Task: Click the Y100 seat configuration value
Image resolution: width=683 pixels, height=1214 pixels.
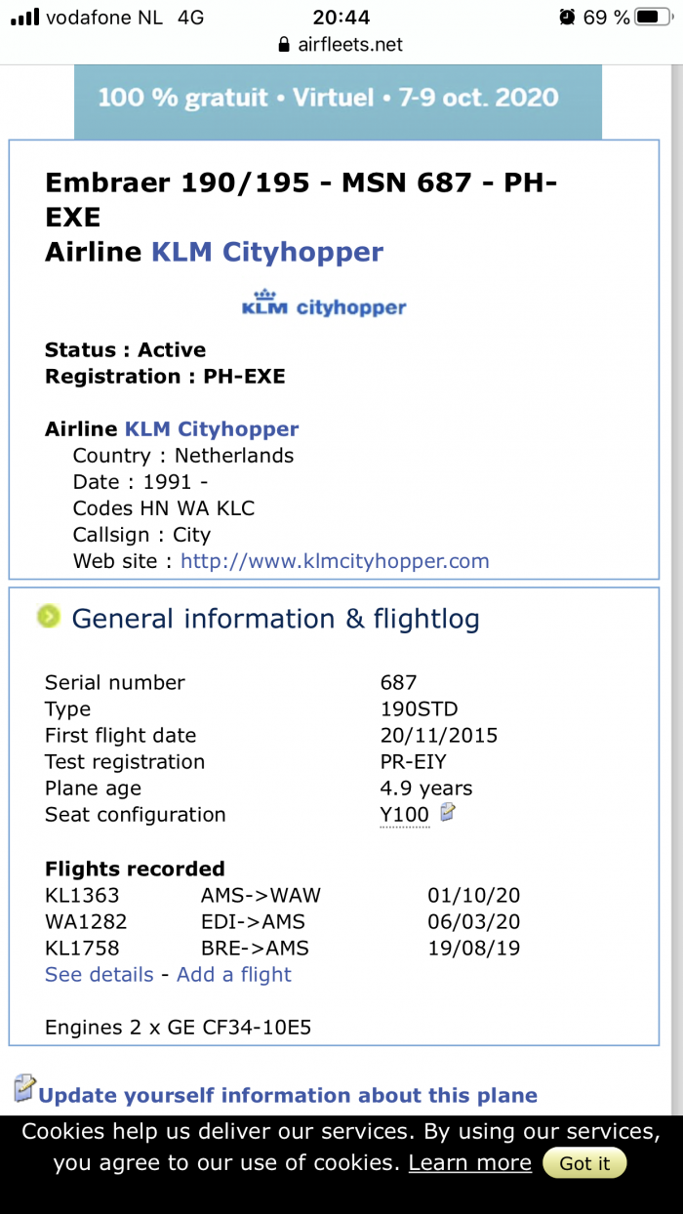Action: [x=404, y=815]
